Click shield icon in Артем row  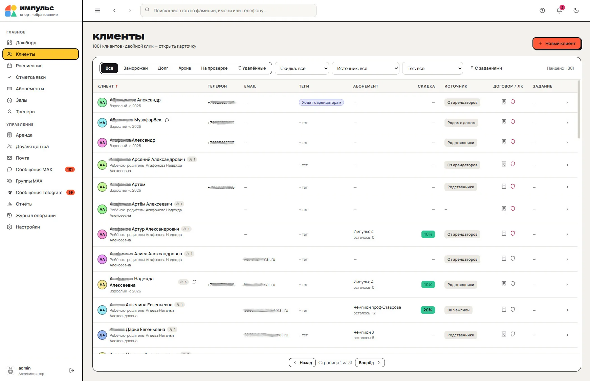click(x=513, y=186)
